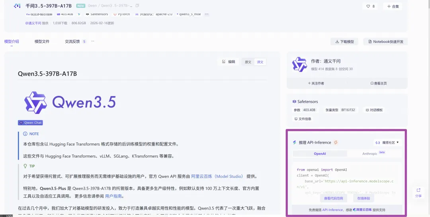This screenshot has height=217, width=430.
Task: Click the 关注作者 follow button
Action: tap(316, 83)
